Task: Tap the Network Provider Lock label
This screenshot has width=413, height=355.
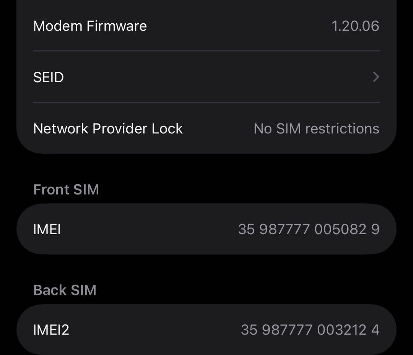Action: tap(108, 128)
